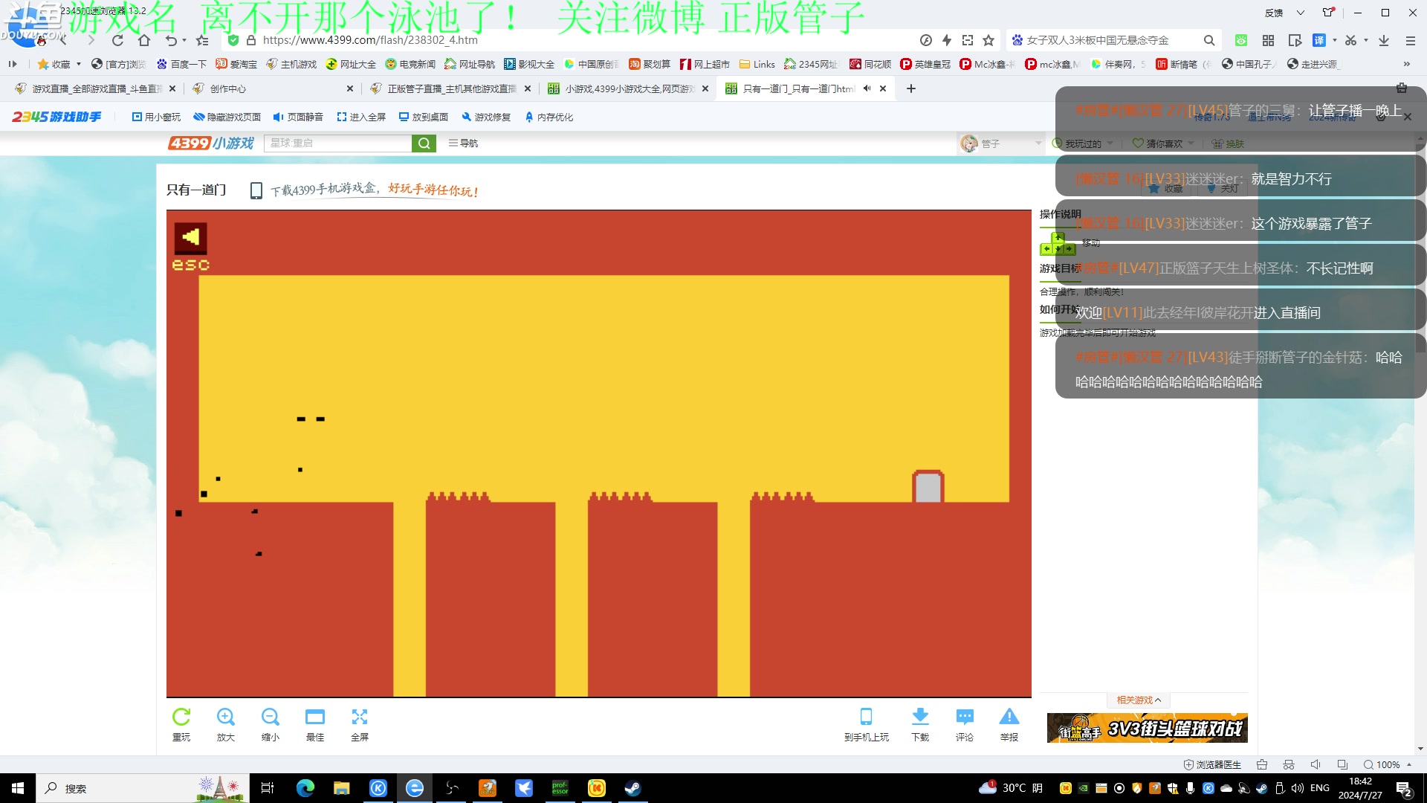Open 百度一下 bookmark
The width and height of the screenshot is (1427, 803).
(x=181, y=64)
